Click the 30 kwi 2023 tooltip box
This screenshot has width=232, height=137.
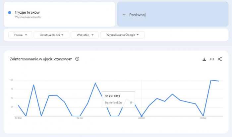118,99
